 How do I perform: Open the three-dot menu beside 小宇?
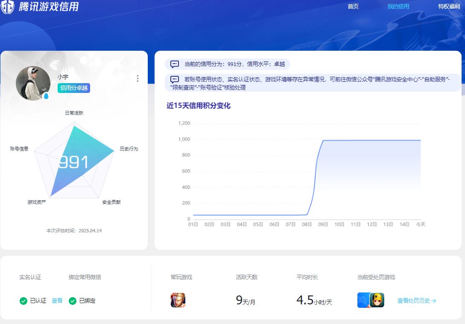click(137, 78)
